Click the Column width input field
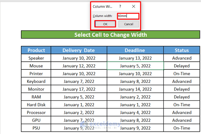 pos(128,16)
